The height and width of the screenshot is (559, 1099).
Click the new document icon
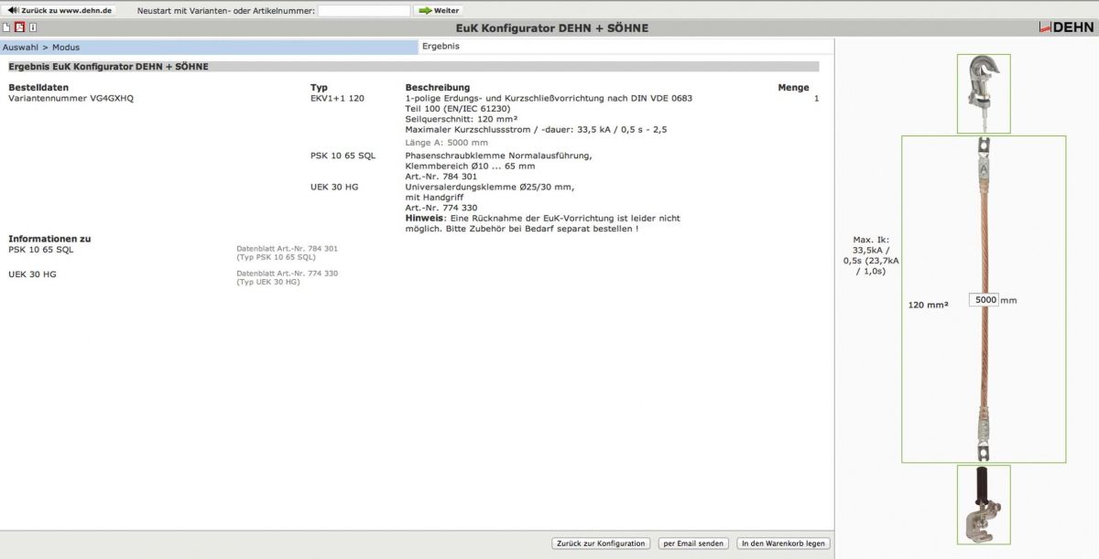[6, 27]
